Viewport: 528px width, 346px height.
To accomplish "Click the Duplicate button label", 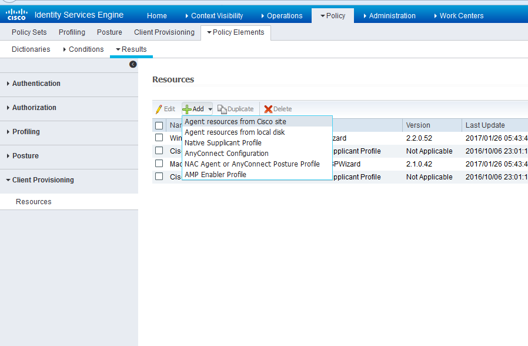I will point(240,109).
